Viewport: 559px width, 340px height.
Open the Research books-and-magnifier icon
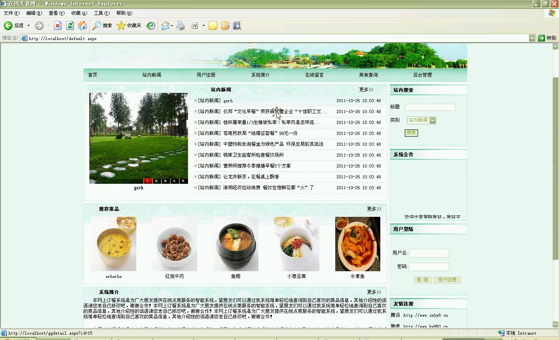pyautogui.click(x=237, y=26)
